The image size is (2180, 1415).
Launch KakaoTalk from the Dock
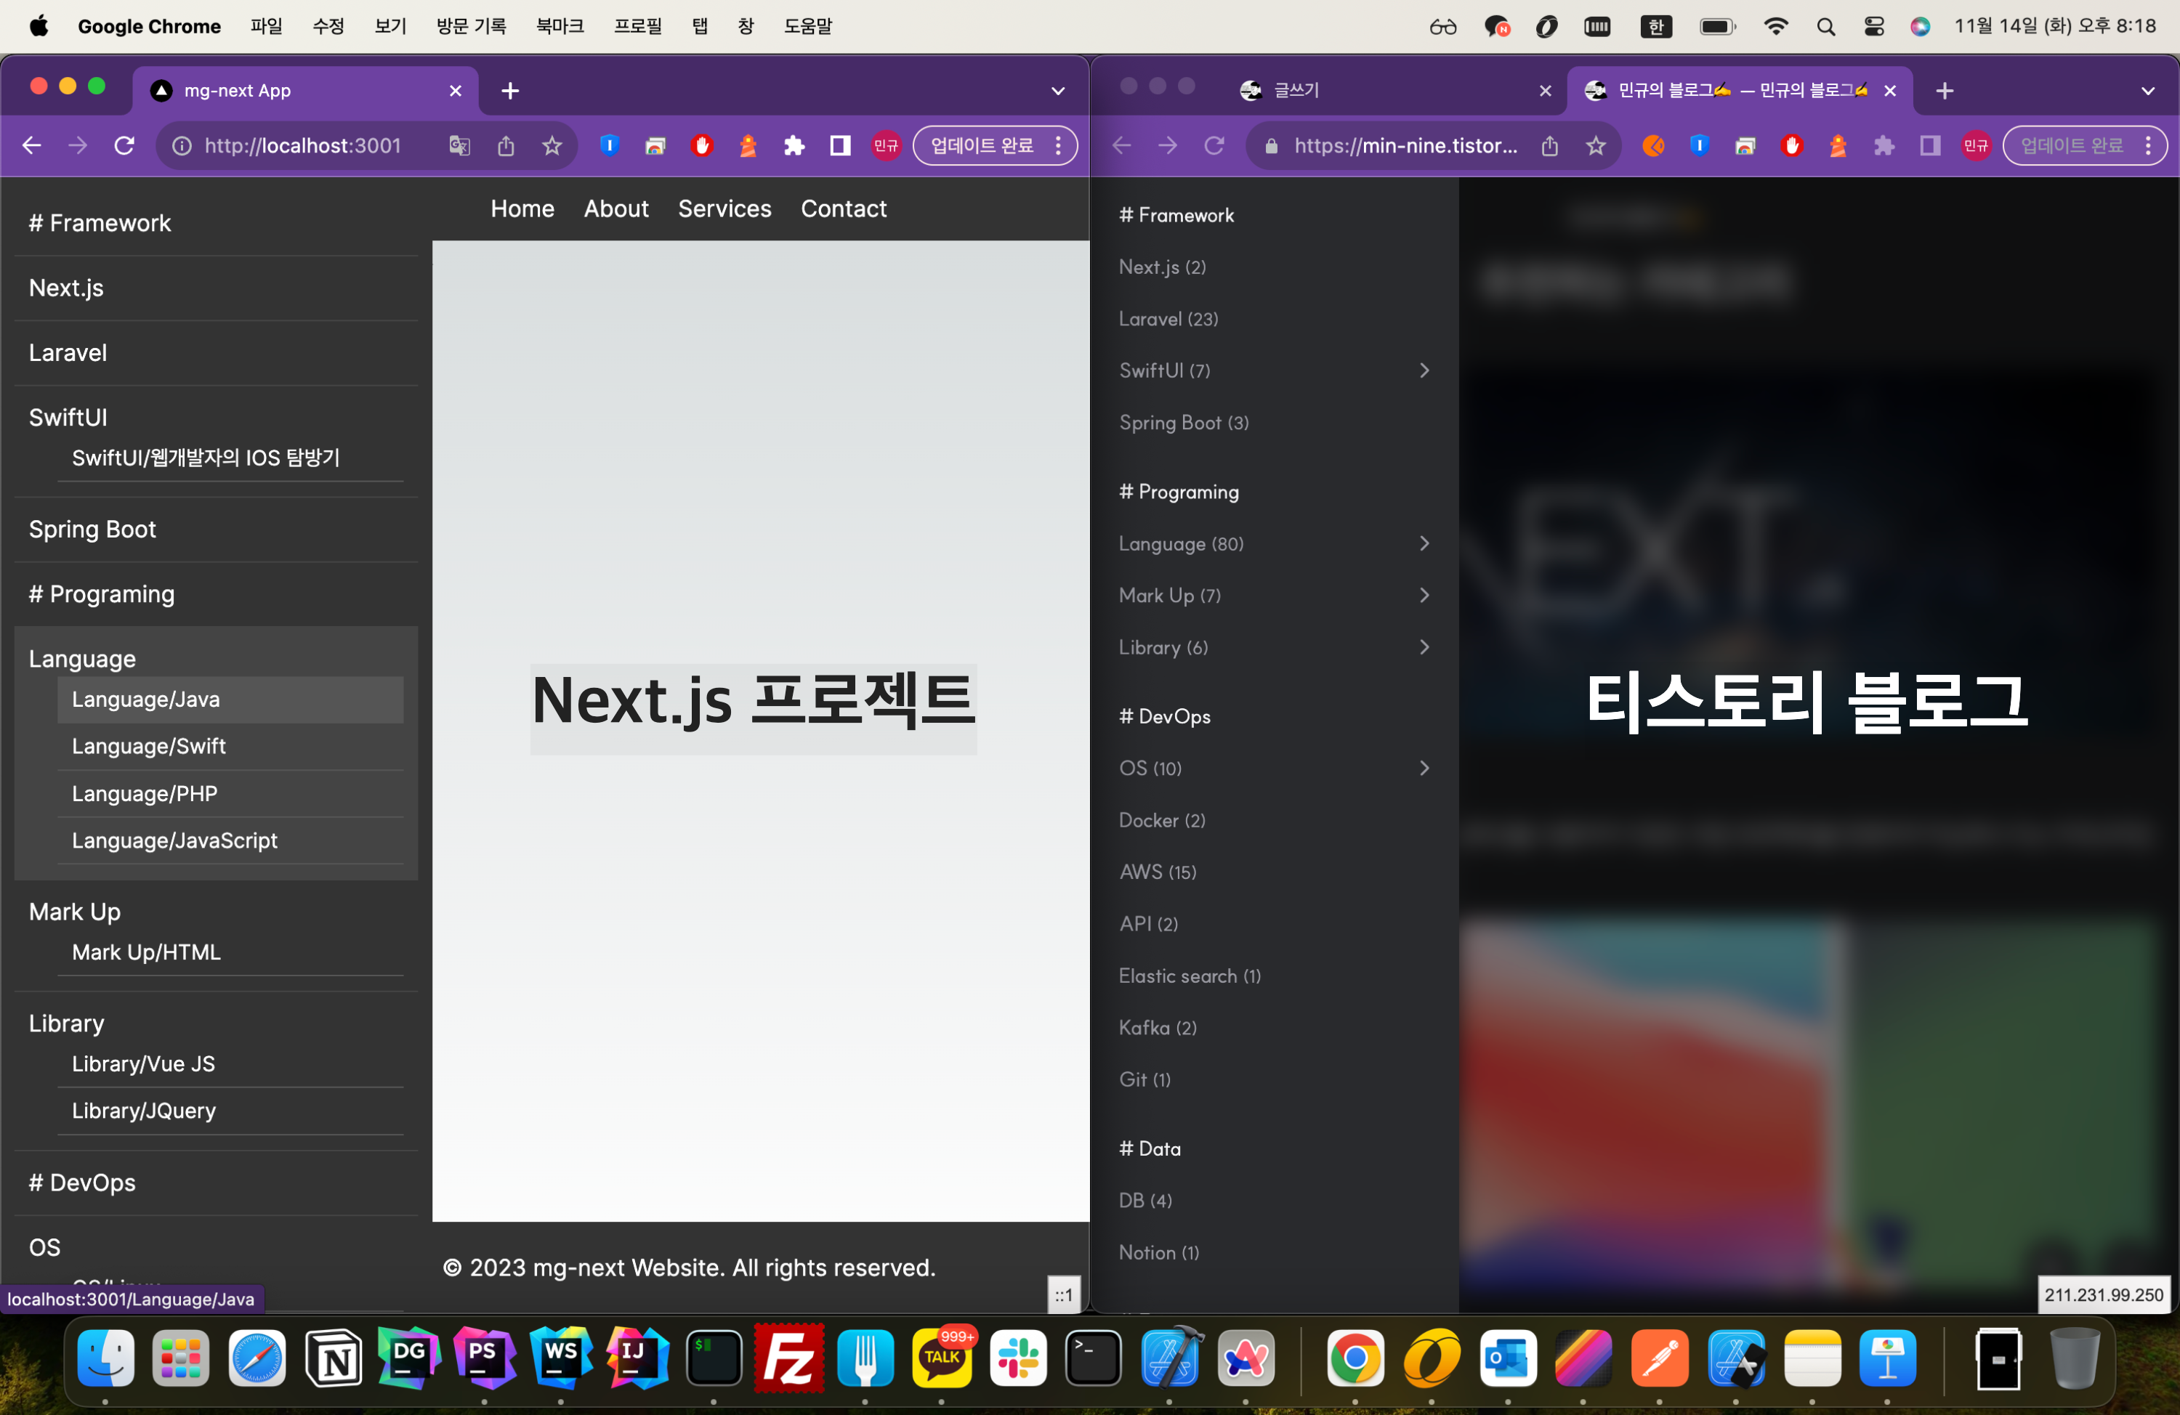(941, 1358)
